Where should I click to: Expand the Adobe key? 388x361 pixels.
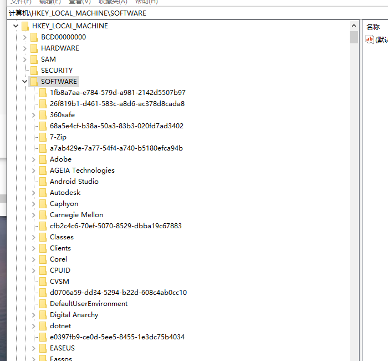(34, 159)
